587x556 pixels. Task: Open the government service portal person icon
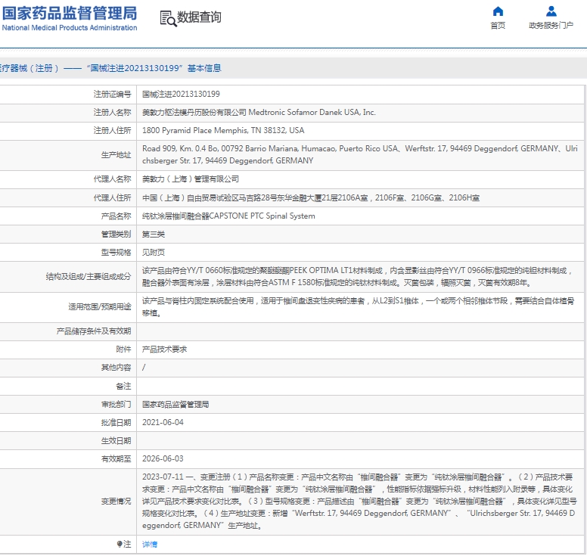click(551, 11)
